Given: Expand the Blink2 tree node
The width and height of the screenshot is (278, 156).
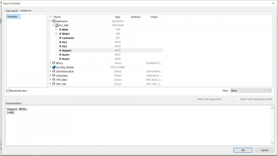Looking at the screenshot, I should pos(56,34).
